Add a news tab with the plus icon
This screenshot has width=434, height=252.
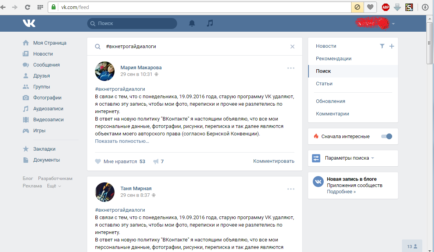click(392, 46)
